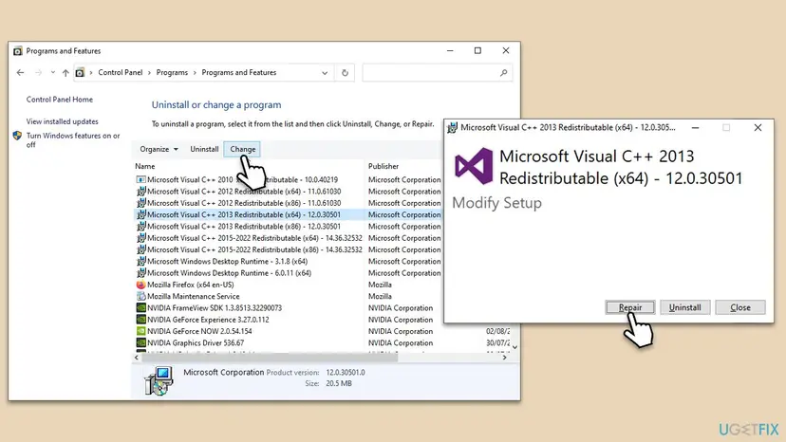Select Microsoft Visual C++ 2015-2022 Redistributable (x64) - 14.36.32532
Image resolution: width=786 pixels, height=442 pixels.
[254, 238]
